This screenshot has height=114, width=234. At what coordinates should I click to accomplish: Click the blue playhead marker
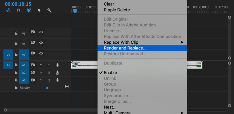(75, 11)
